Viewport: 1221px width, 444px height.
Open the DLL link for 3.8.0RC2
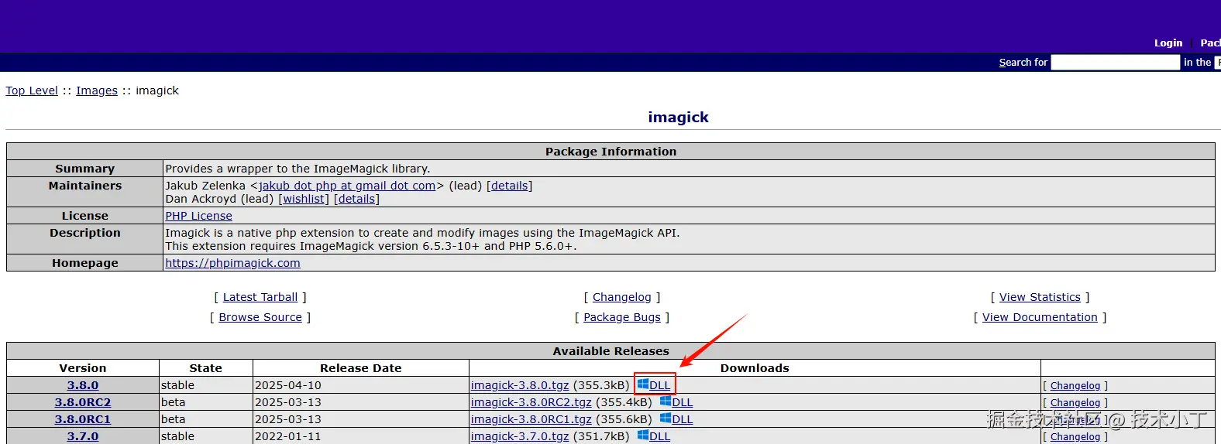pyautogui.click(x=683, y=402)
